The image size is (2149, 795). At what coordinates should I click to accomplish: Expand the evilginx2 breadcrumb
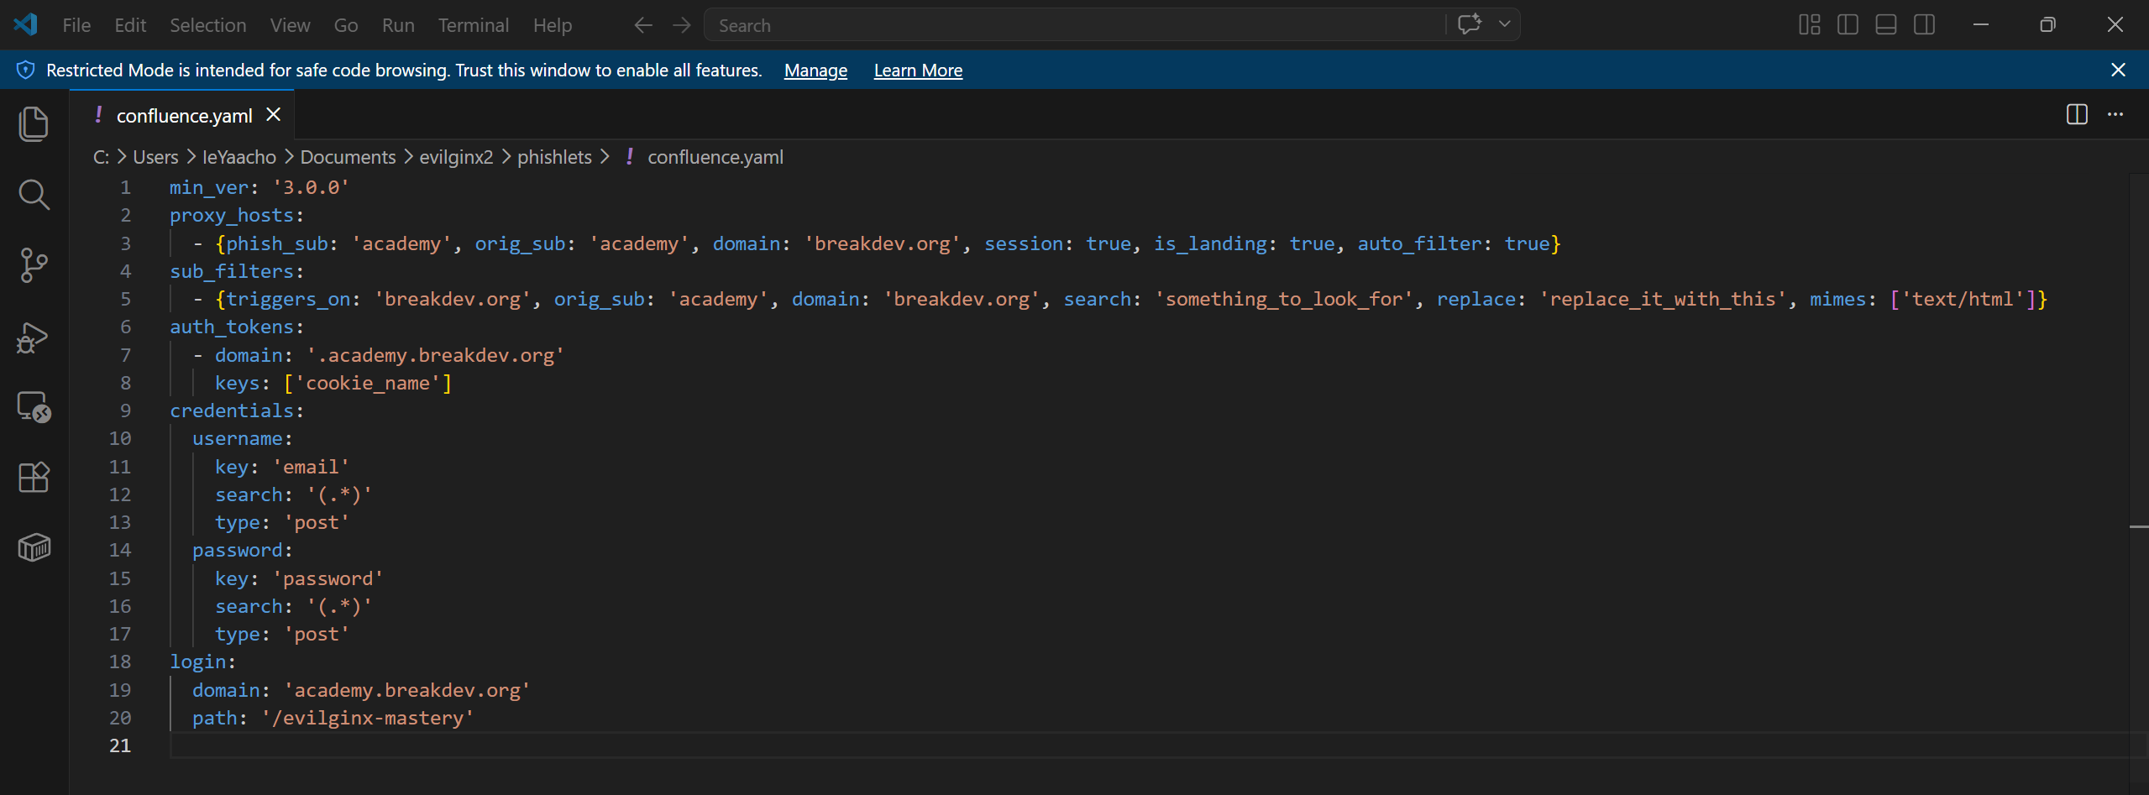pos(456,157)
